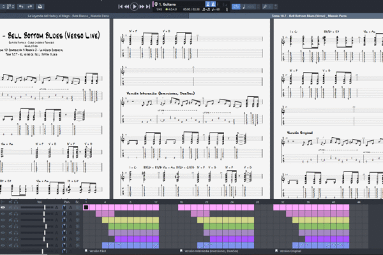Switch to La Leyenda del Hada y el Mago tab
The height and width of the screenshot is (255, 383).
tap(68, 16)
